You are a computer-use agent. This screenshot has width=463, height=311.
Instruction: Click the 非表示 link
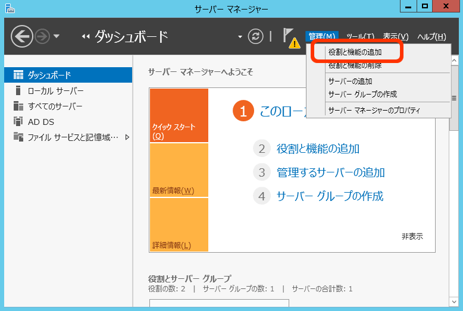tap(412, 236)
